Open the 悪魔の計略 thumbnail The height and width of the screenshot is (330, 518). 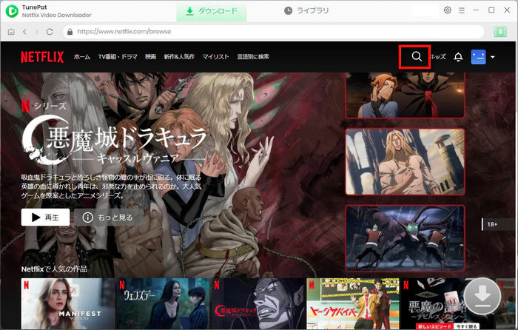pyautogui.click(x=448, y=303)
